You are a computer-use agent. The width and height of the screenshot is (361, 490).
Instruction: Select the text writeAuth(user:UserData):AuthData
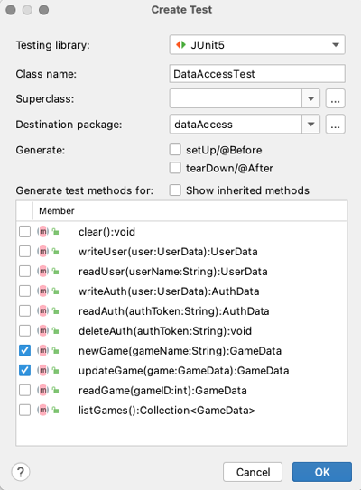pyautogui.click(x=169, y=291)
